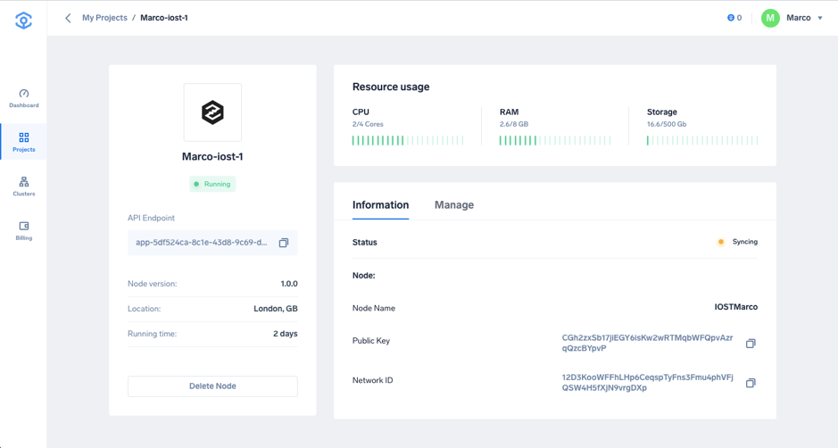Click the 2/4 Cores label
This screenshot has width=838, height=448.
tap(368, 124)
